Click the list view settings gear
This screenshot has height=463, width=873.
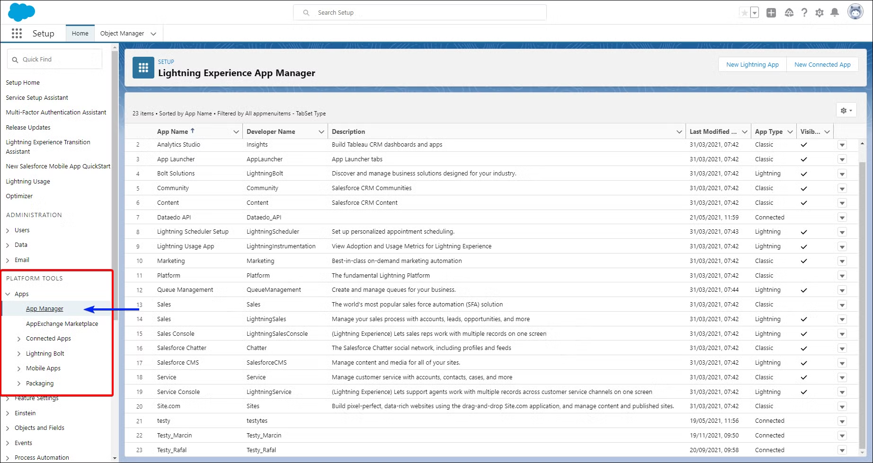coord(846,111)
